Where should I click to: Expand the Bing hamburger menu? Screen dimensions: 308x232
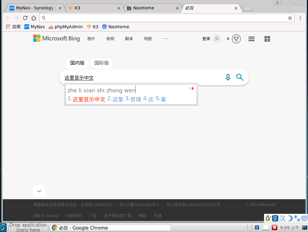point(252,39)
